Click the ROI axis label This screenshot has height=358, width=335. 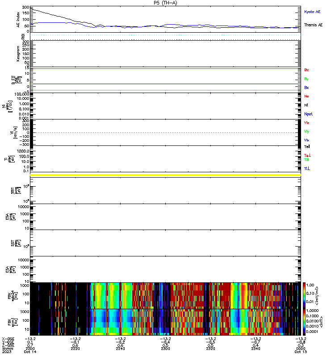pos(23,37)
